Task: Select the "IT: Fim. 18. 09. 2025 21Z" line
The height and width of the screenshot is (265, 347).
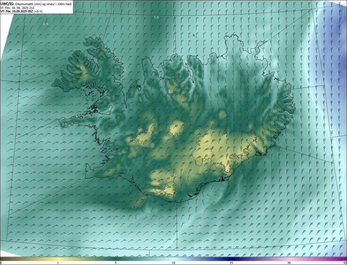Action: (17, 8)
